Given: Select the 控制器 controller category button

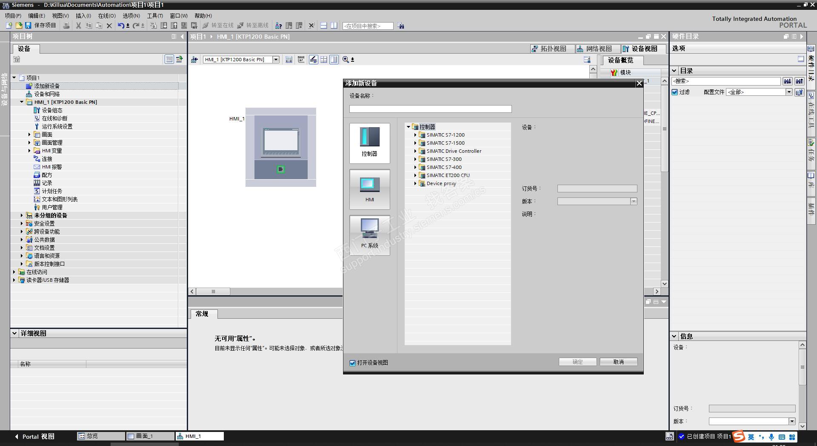Looking at the screenshot, I should point(369,143).
